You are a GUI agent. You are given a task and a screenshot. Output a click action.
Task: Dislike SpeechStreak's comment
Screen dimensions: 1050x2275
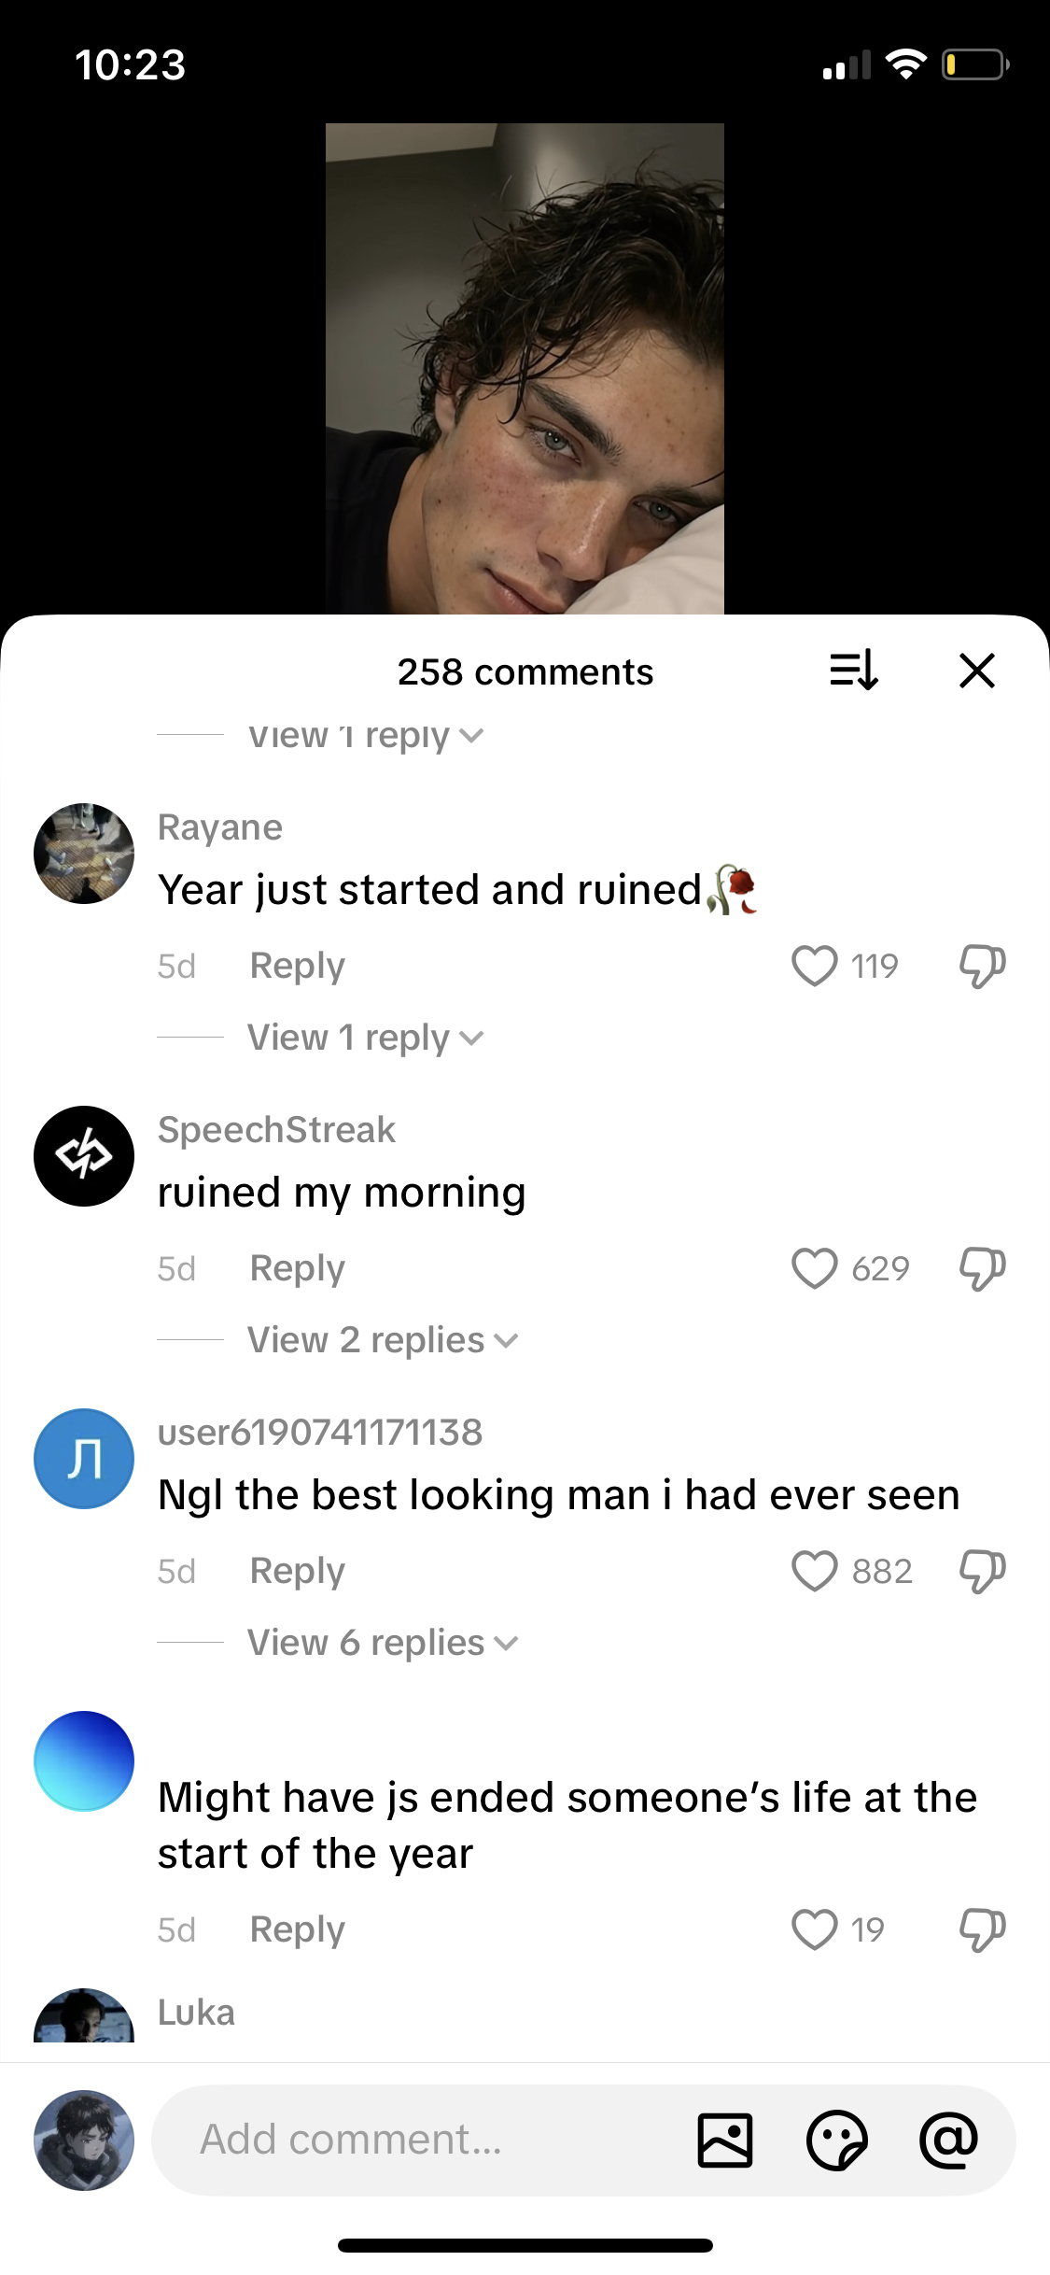[982, 1268]
